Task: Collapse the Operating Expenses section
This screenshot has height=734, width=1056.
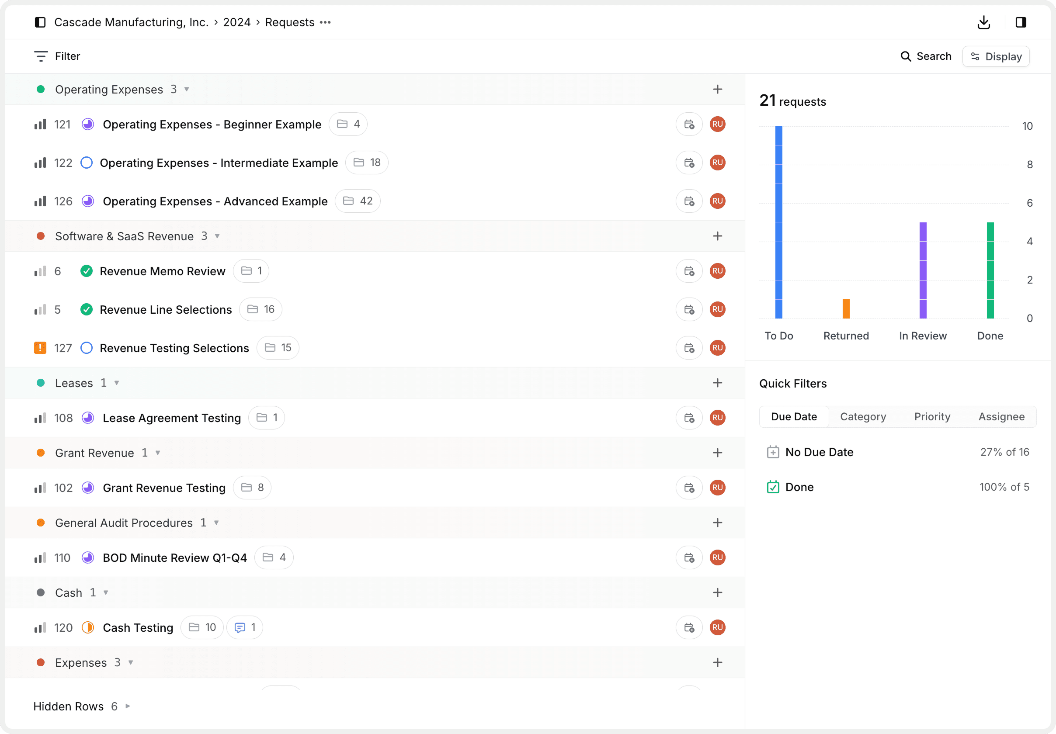Action: (x=187, y=90)
